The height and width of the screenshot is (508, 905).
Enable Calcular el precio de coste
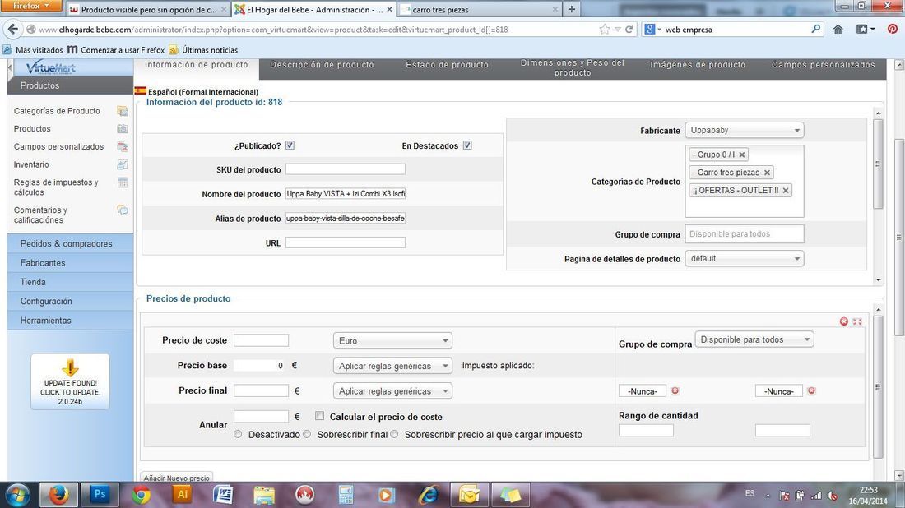320,416
